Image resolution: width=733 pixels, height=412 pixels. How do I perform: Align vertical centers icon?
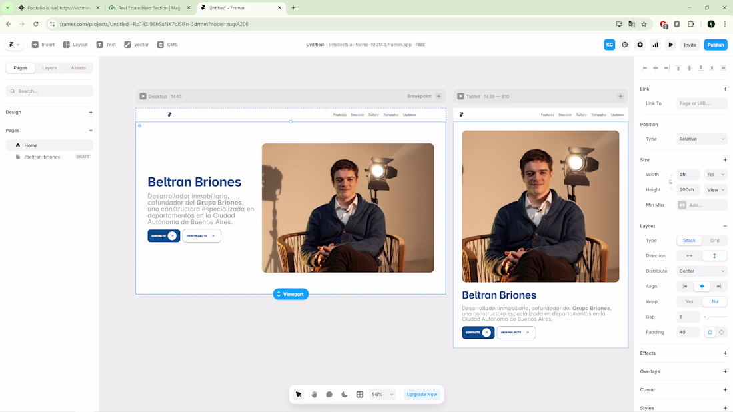(x=690, y=68)
